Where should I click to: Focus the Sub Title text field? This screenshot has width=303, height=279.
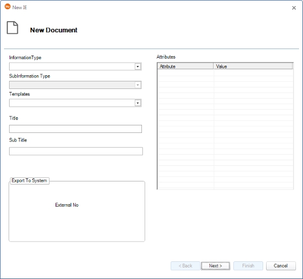pyautogui.click(x=76, y=151)
